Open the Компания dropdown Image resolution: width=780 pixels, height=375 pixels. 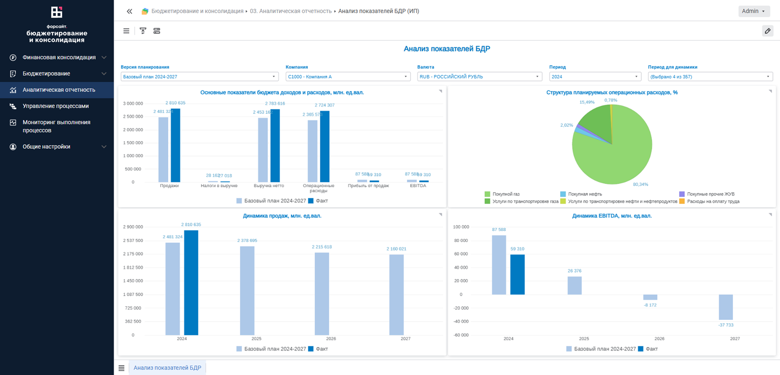(x=348, y=77)
